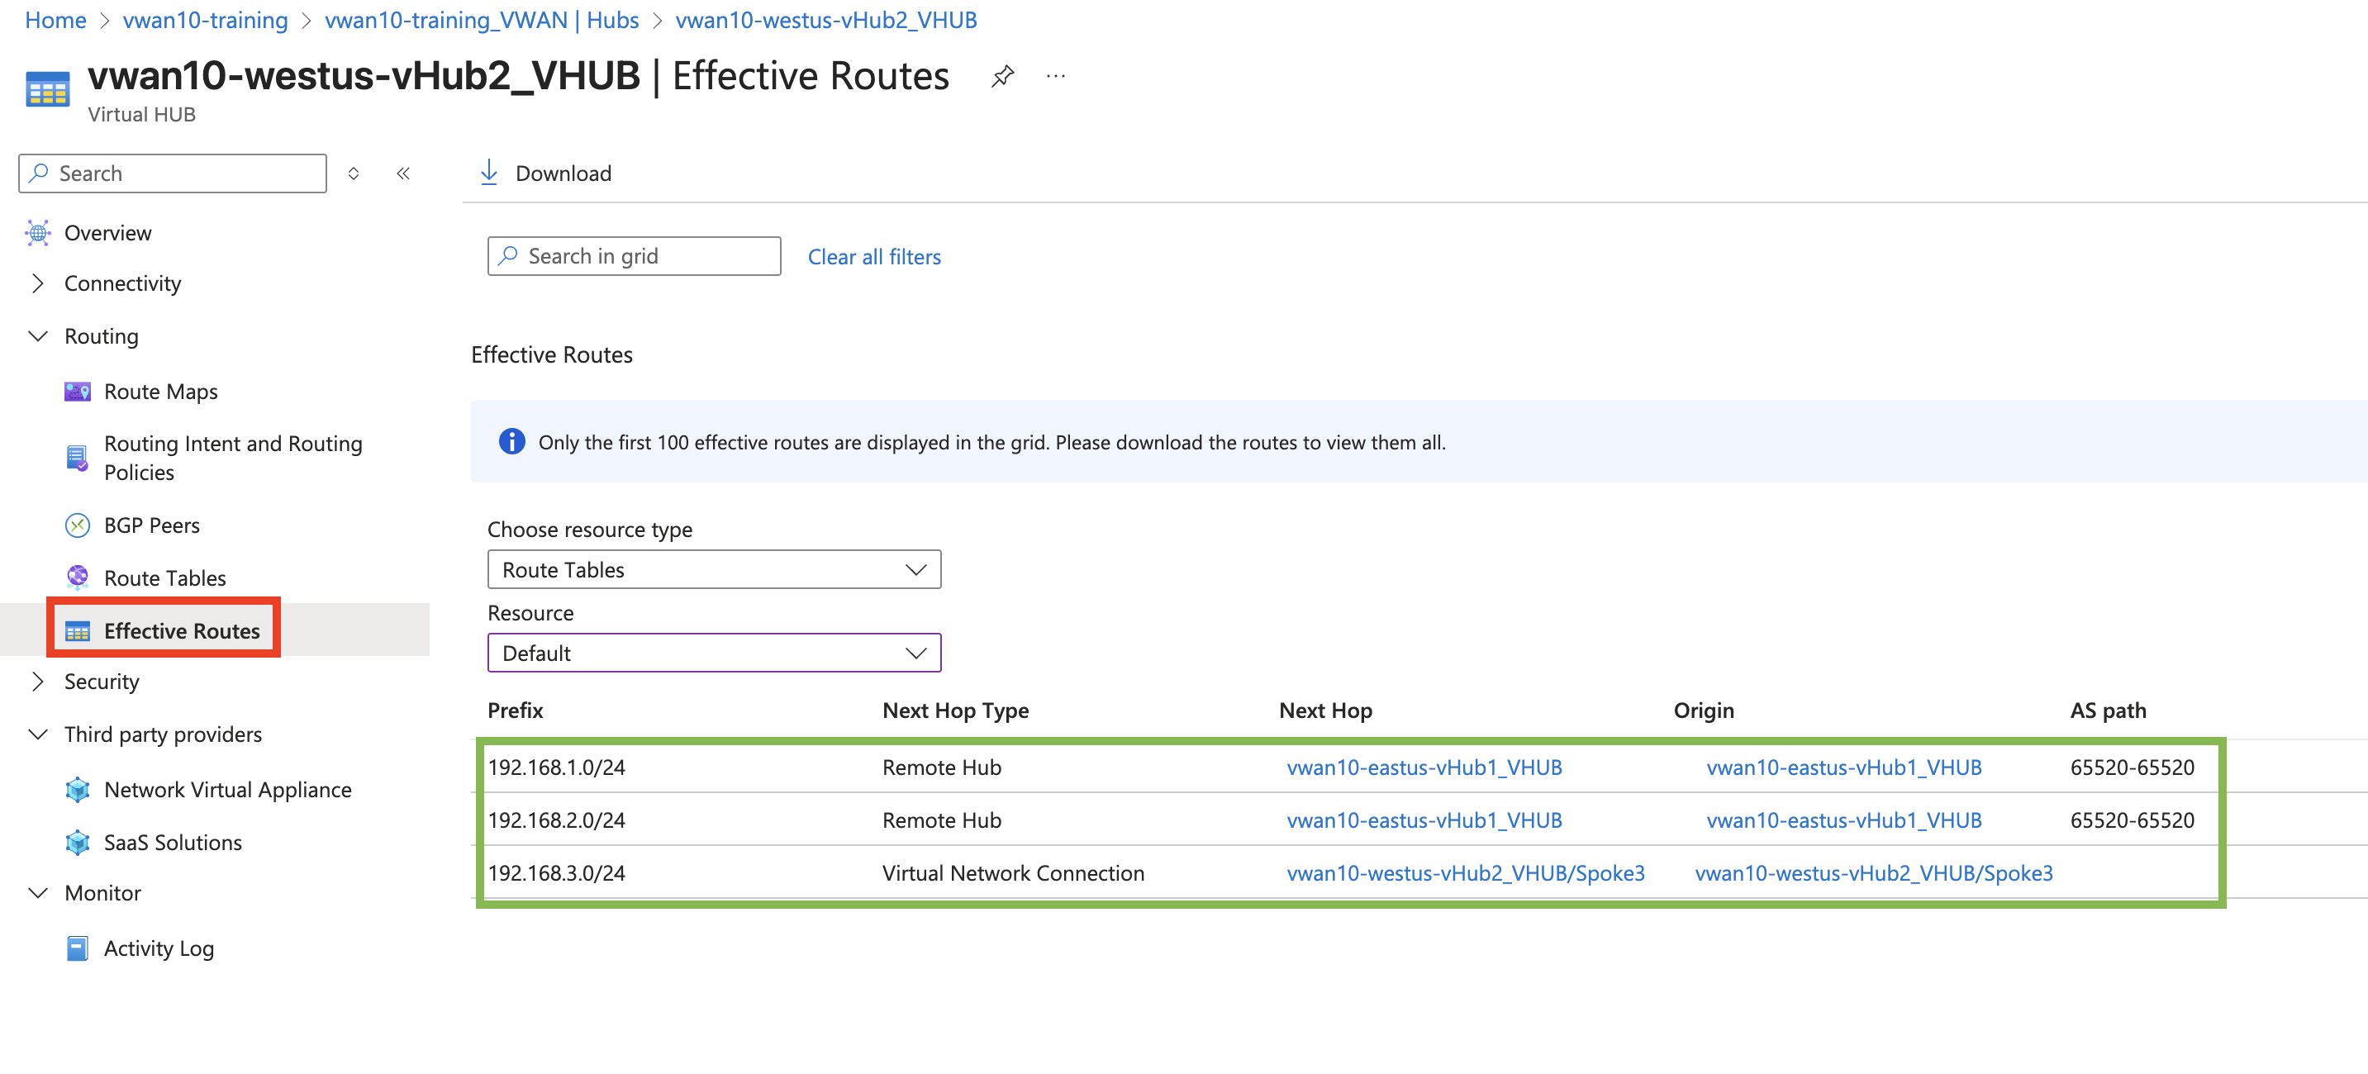Image resolution: width=2368 pixels, height=1074 pixels.
Task: Collapse the Routing section
Action: (38, 336)
